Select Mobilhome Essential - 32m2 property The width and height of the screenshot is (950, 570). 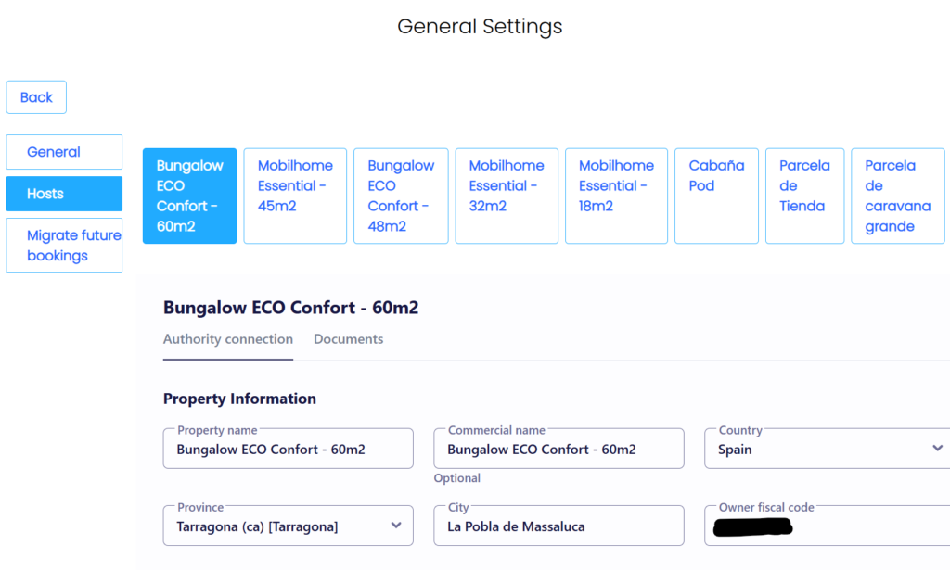coord(507,196)
